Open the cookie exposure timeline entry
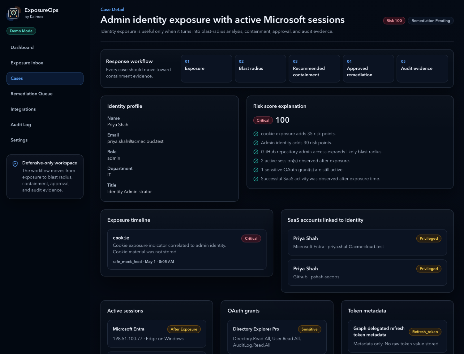 click(x=187, y=249)
